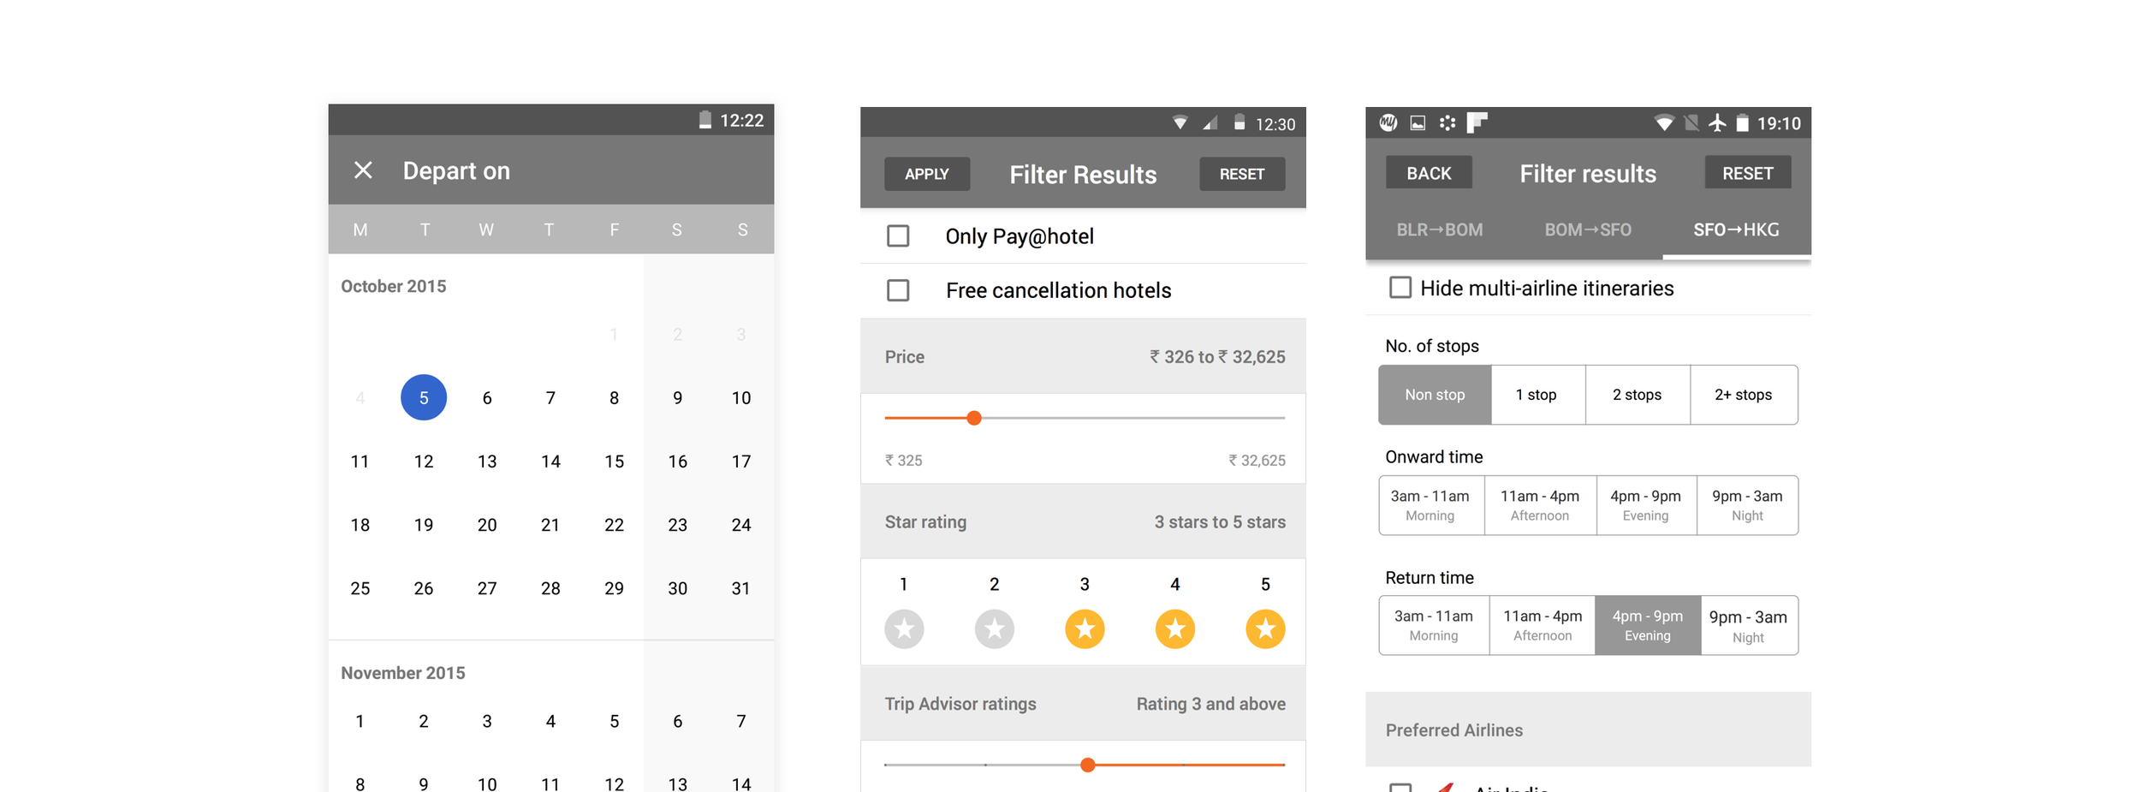Choose Onward time 11am - 4pm Afternoon
The height and width of the screenshot is (792, 2140).
pos(1540,505)
